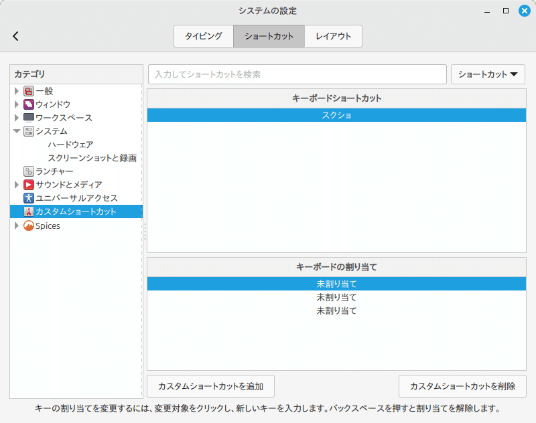Close the システムの設定 window
This screenshot has height=423, width=536.
[525, 11]
